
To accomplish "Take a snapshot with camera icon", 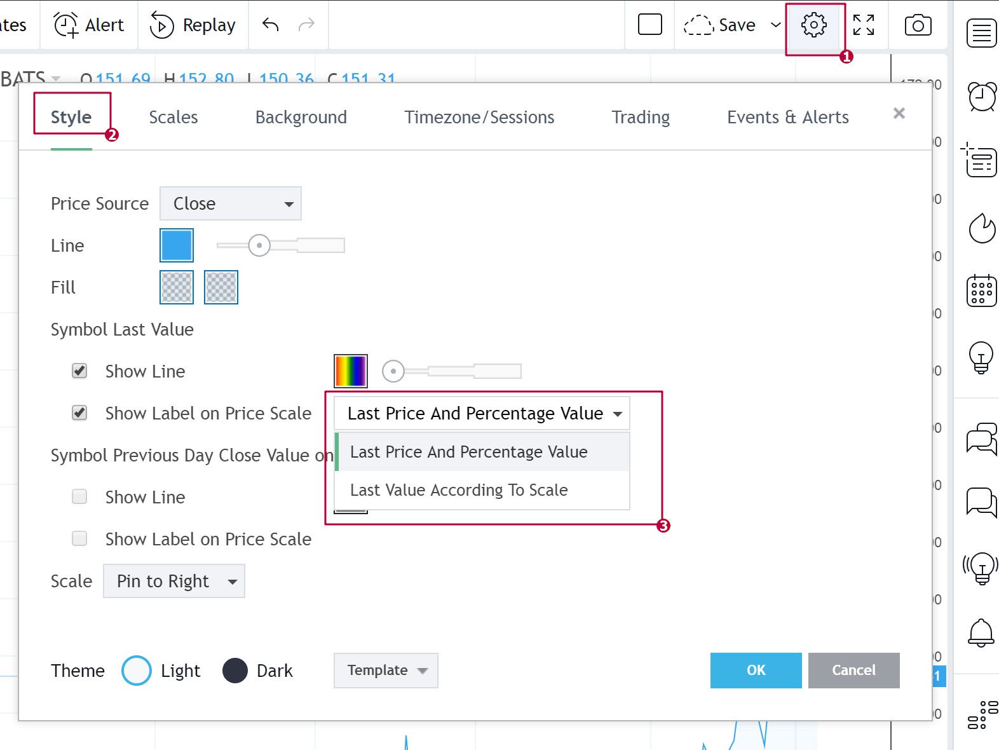I will pyautogui.click(x=918, y=25).
